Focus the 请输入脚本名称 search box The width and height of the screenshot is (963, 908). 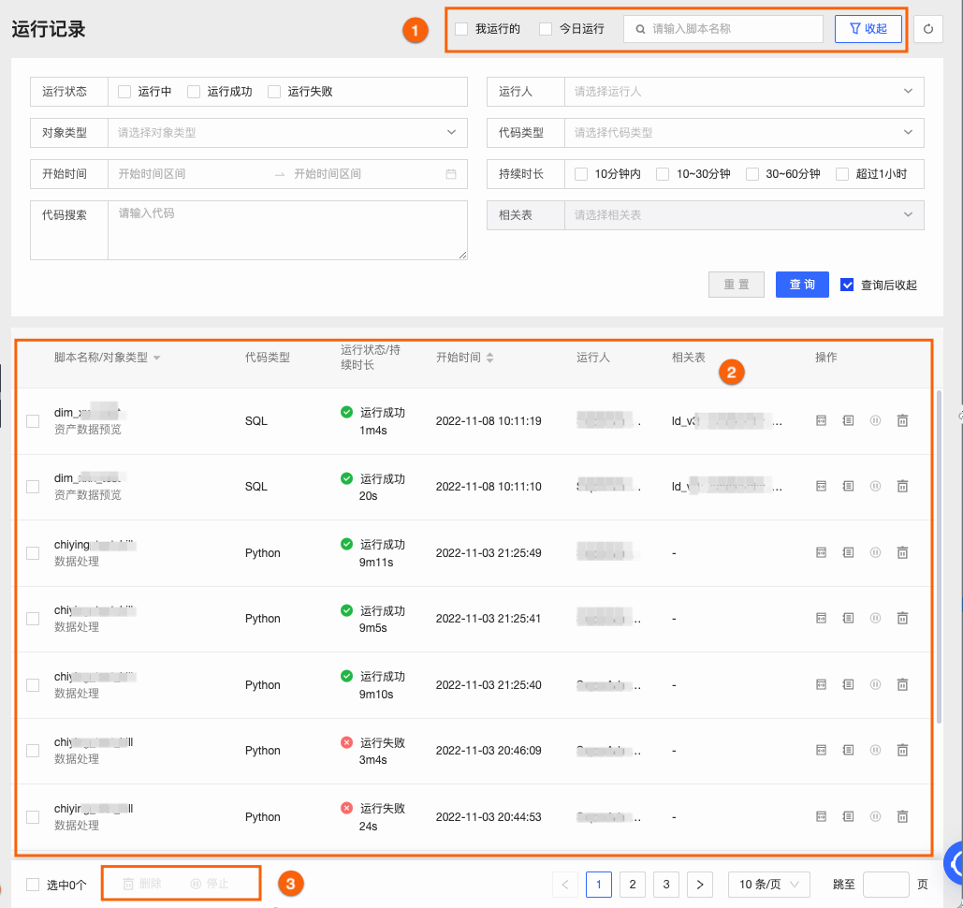coord(722,29)
